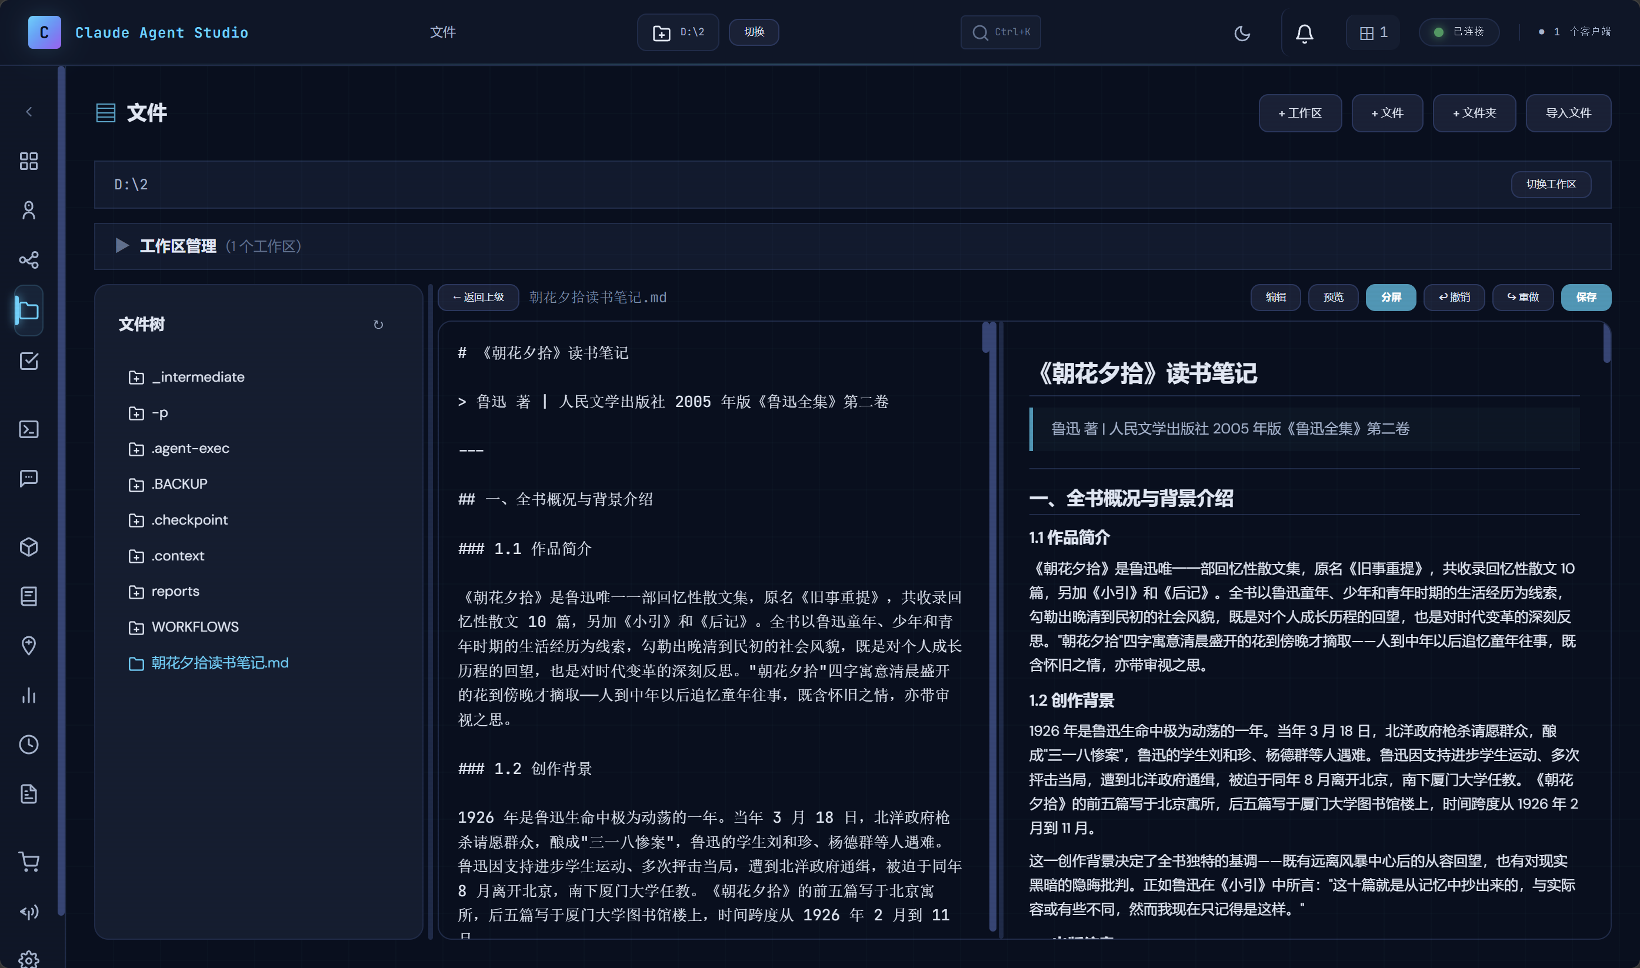The height and width of the screenshot is (968, 1640).
Task: Switch to 预览 mode
Action: click(x=1333, y=298)
